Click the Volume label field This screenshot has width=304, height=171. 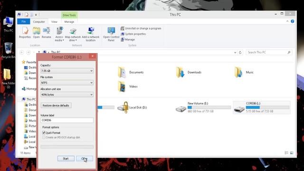click(x=67, y=120)
